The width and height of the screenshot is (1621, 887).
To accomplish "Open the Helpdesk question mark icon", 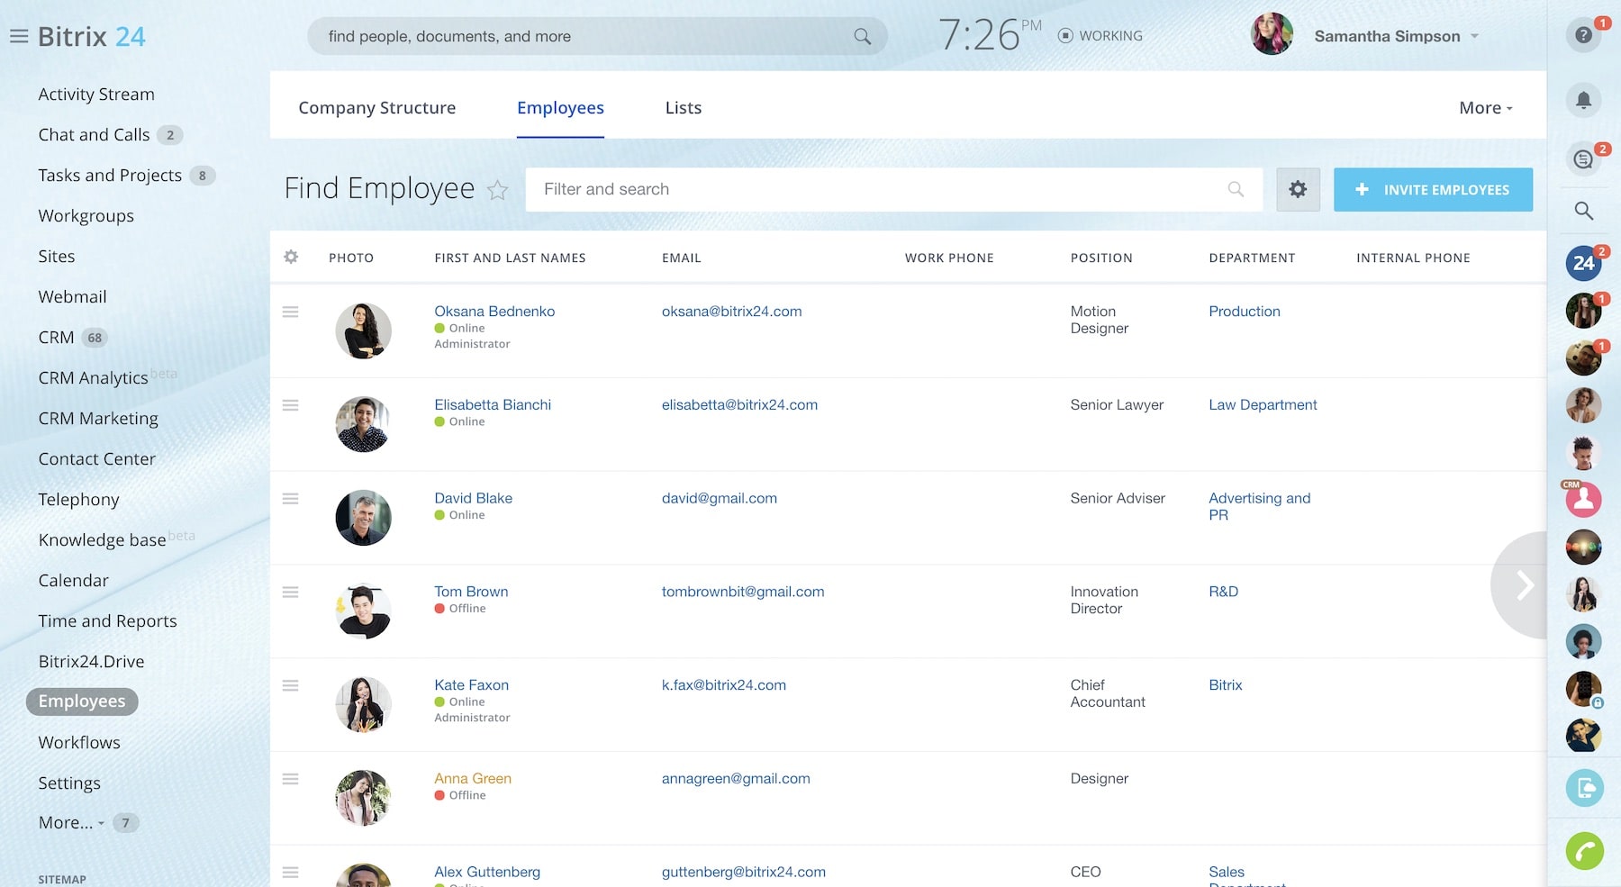I will click(x=1583, y=36).
